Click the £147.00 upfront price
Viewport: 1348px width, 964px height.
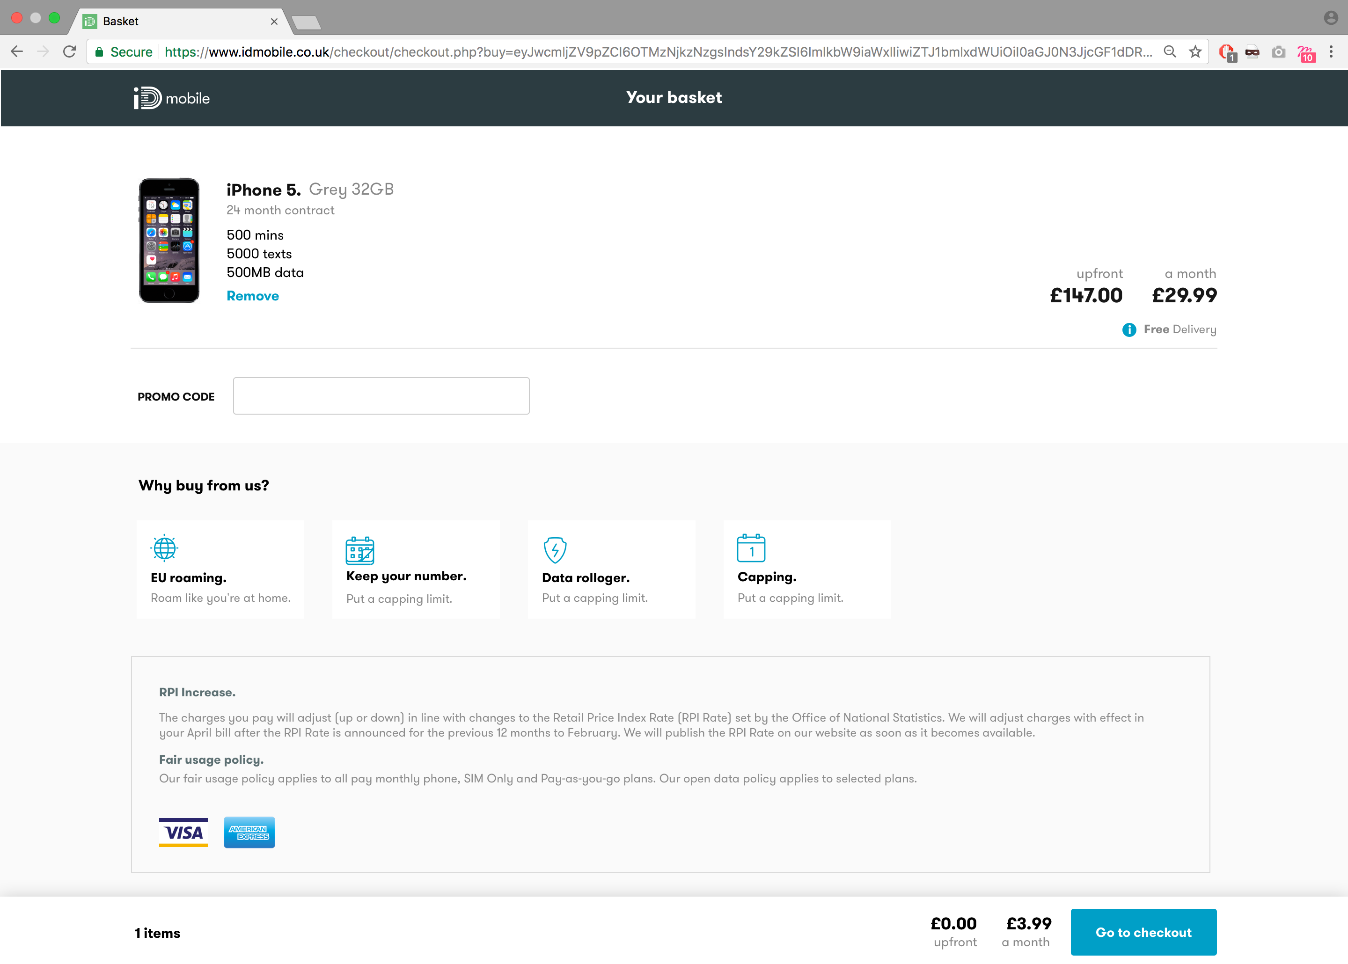click(1086, 295)
